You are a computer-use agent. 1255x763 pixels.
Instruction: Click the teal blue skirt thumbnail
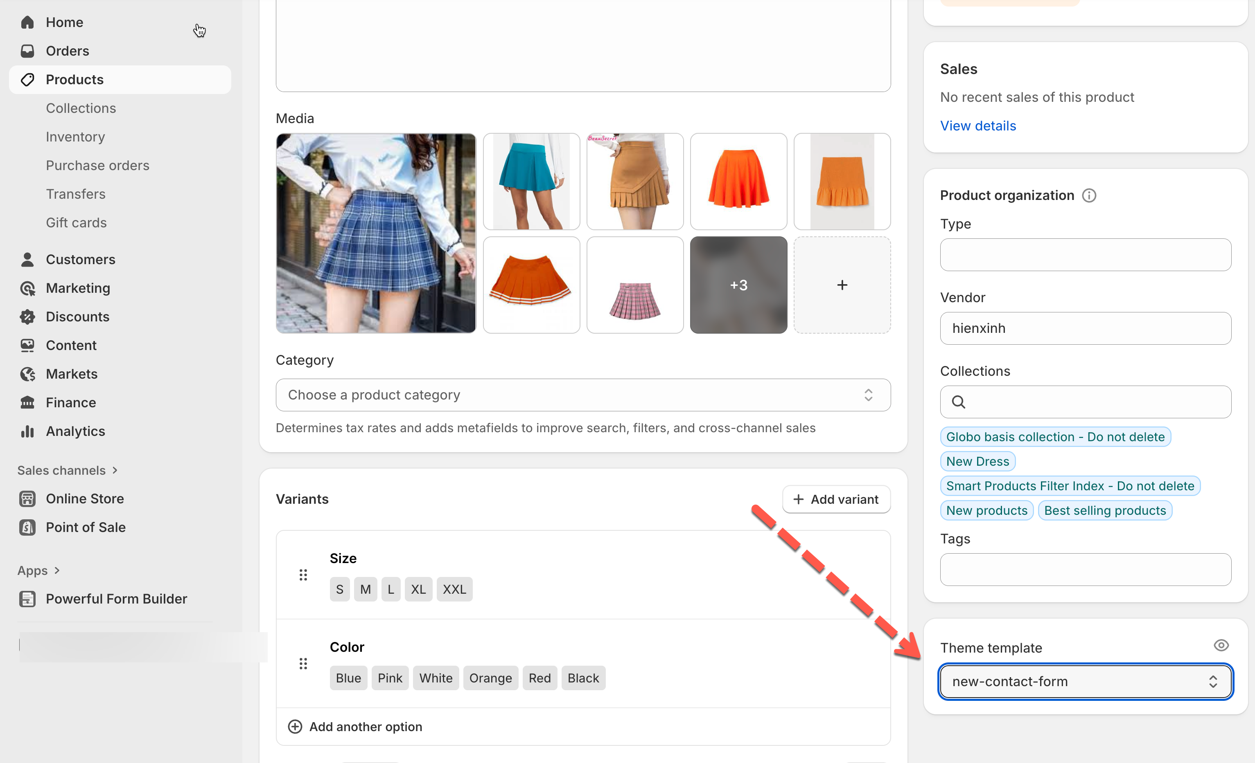coord(531,182)
